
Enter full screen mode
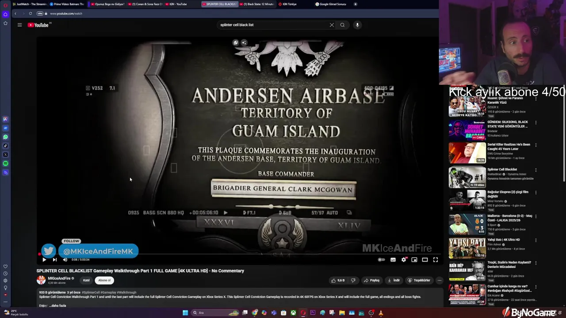pos(435,260)
